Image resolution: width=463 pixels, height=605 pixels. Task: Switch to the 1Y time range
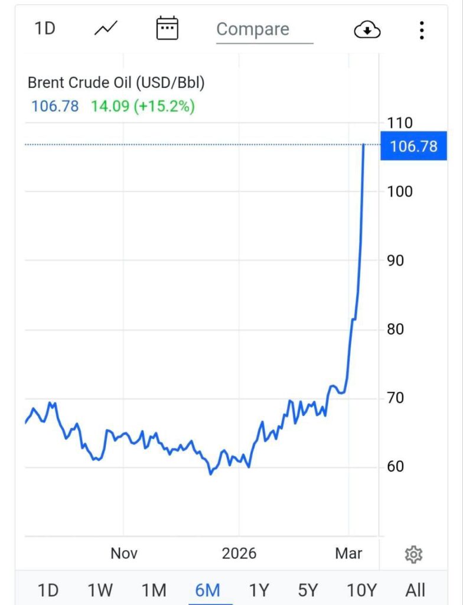coord(259,590)
